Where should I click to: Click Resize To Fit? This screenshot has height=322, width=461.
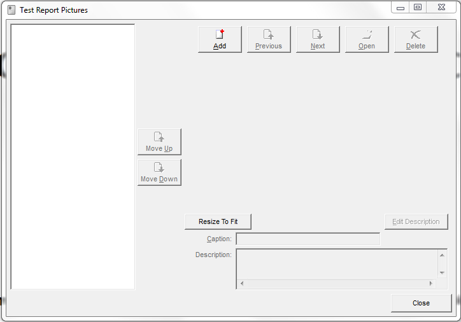click(218, 221)
